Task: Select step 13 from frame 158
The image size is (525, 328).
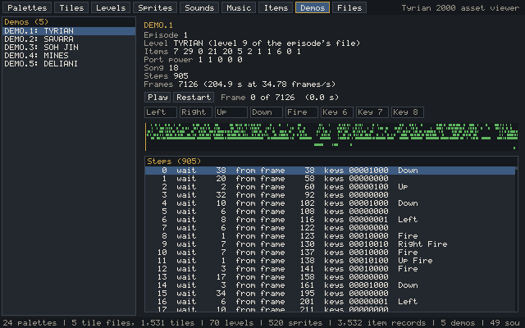Action: click(330, 277)
